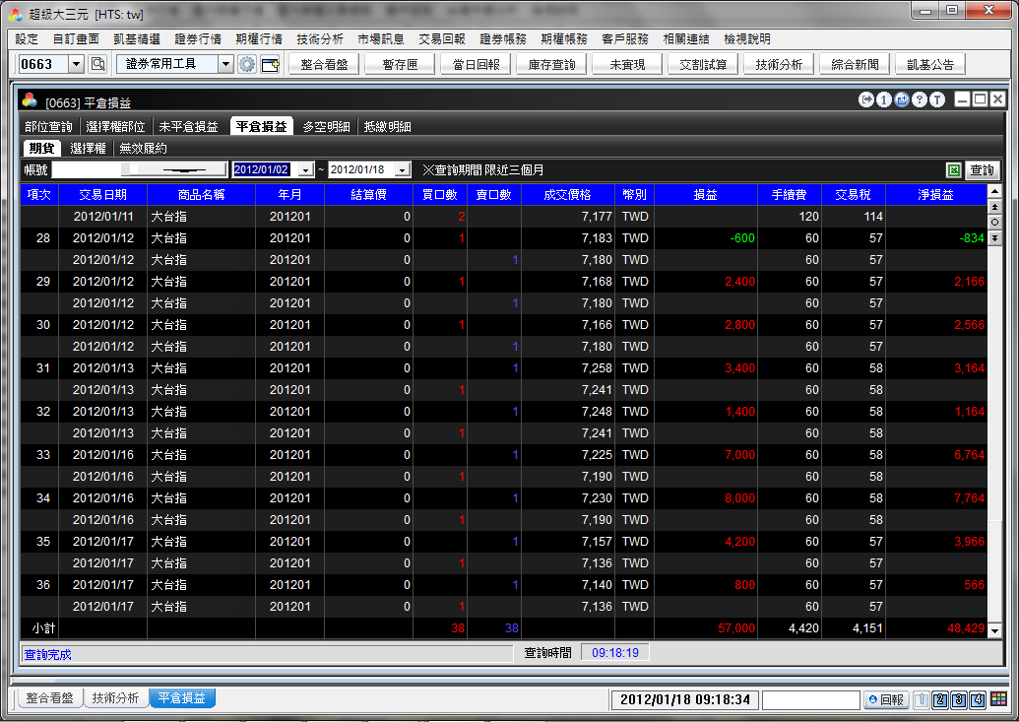
Task: Click the 庫存查詢 toolbar button
Action: [551, 64]
